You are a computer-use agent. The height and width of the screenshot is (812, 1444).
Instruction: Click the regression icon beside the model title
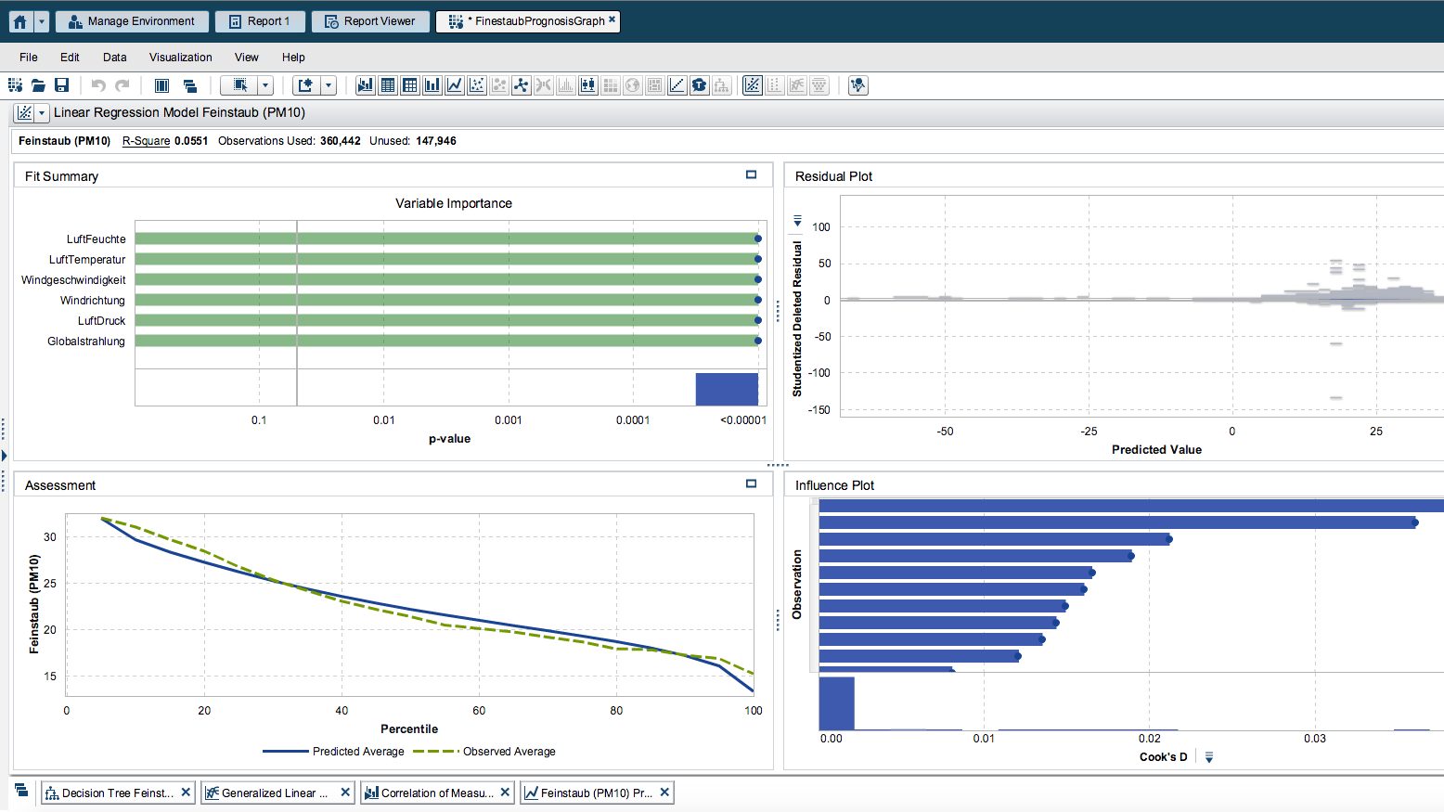pyautogui.click(x=25, y=112)
